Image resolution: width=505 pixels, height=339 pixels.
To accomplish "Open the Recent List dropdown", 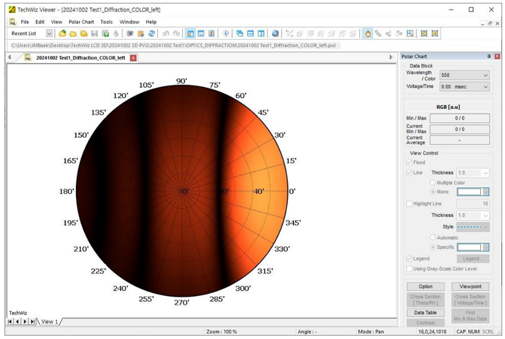I will (49, 34).
